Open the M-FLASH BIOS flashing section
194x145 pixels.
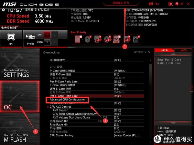pyautogui.click(x=20, y=129)
